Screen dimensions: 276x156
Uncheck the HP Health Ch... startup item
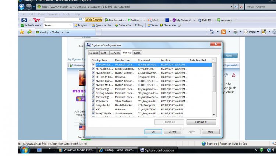pos(93,77)
